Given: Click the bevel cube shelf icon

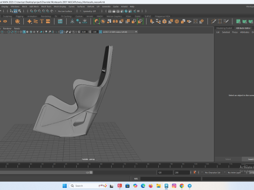Looking at the screenshot, I should coord(165,22).
